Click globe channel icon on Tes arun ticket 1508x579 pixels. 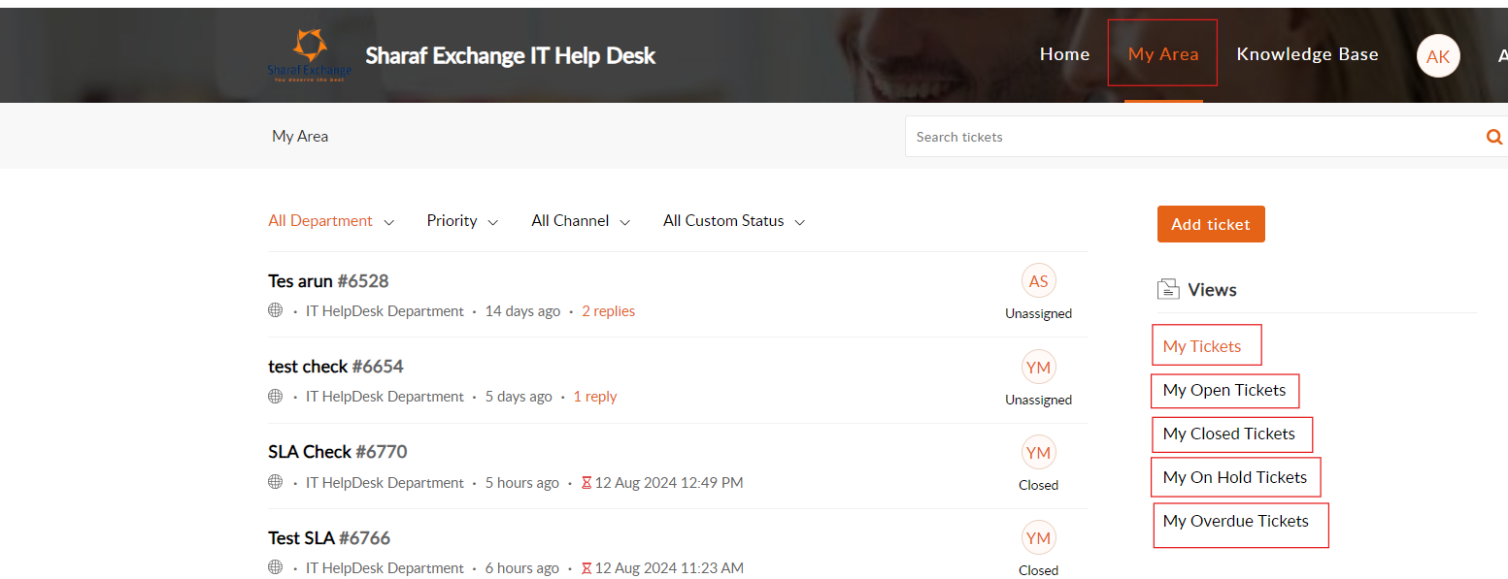click(x=275, y=310)
